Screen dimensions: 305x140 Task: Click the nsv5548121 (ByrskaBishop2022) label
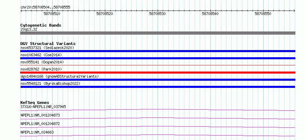[x=50, y=83]
